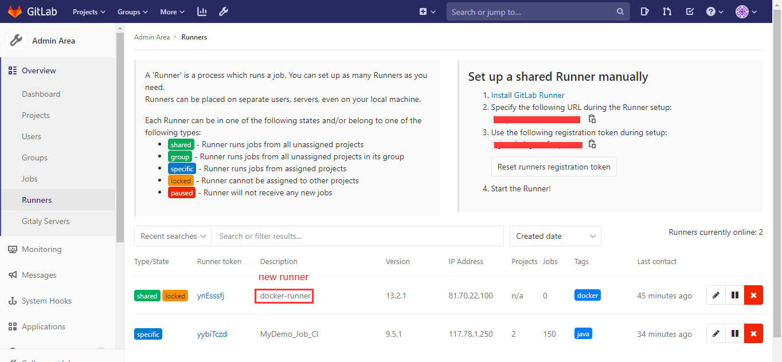Click the Messages megaphone icon
The height and width of the screenshot is (362, 782).
click(x=13, y=275)
